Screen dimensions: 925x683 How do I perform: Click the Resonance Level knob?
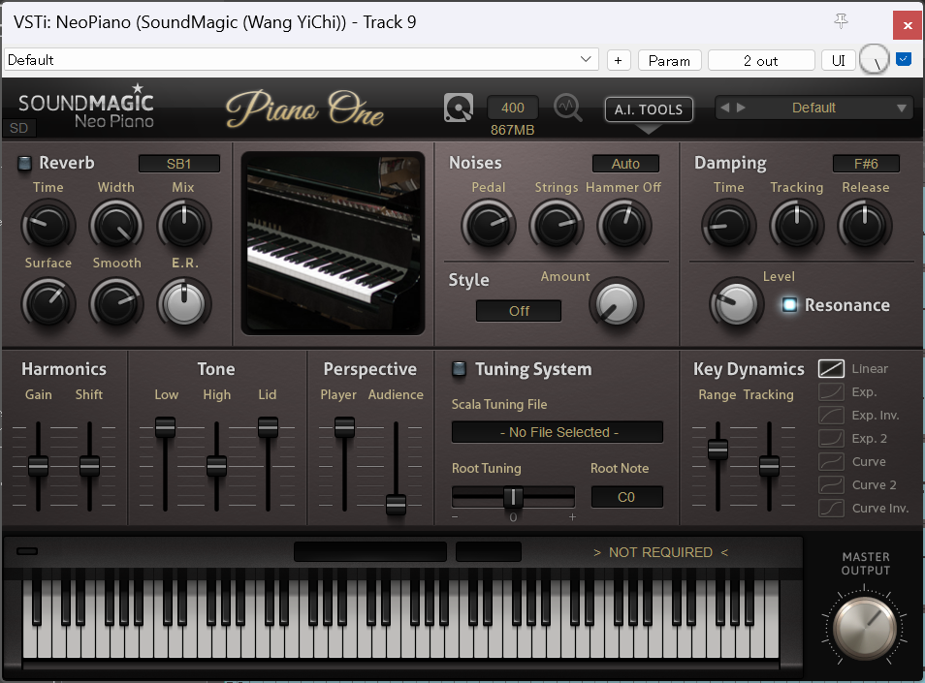coord(736,304)
